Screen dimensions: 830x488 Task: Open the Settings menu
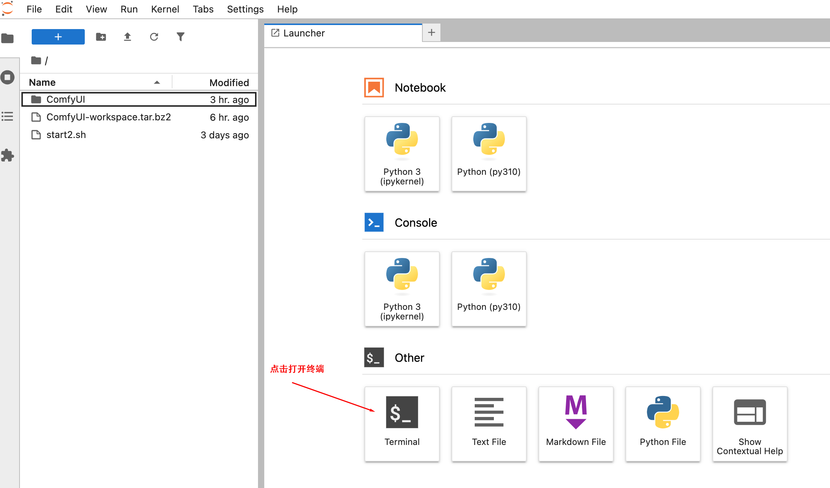pyautogui.click(x=245, y=9)
